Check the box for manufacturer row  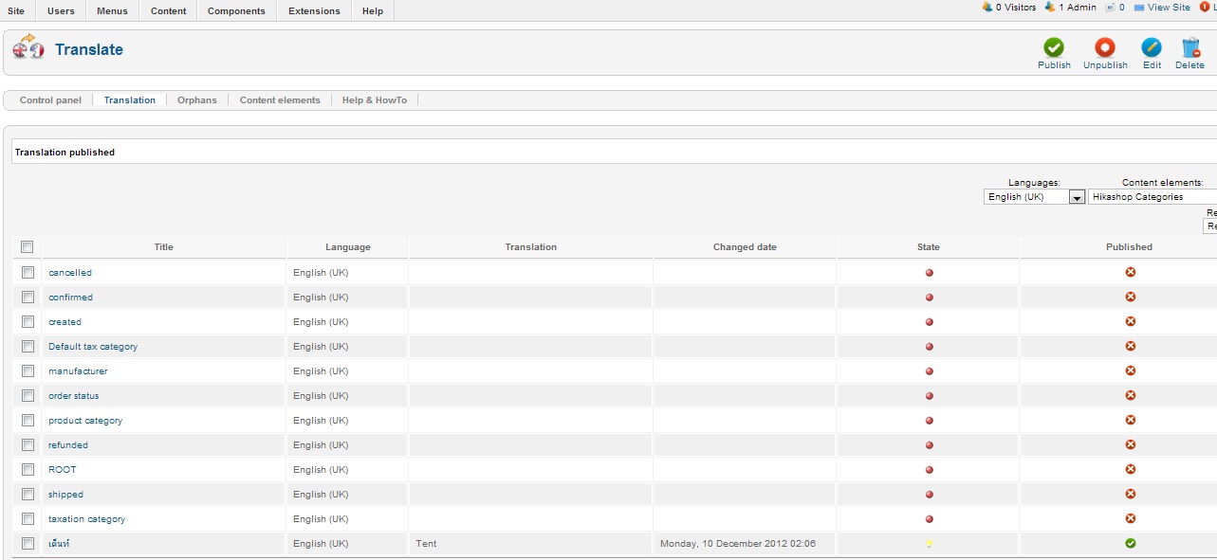point(28,370)
